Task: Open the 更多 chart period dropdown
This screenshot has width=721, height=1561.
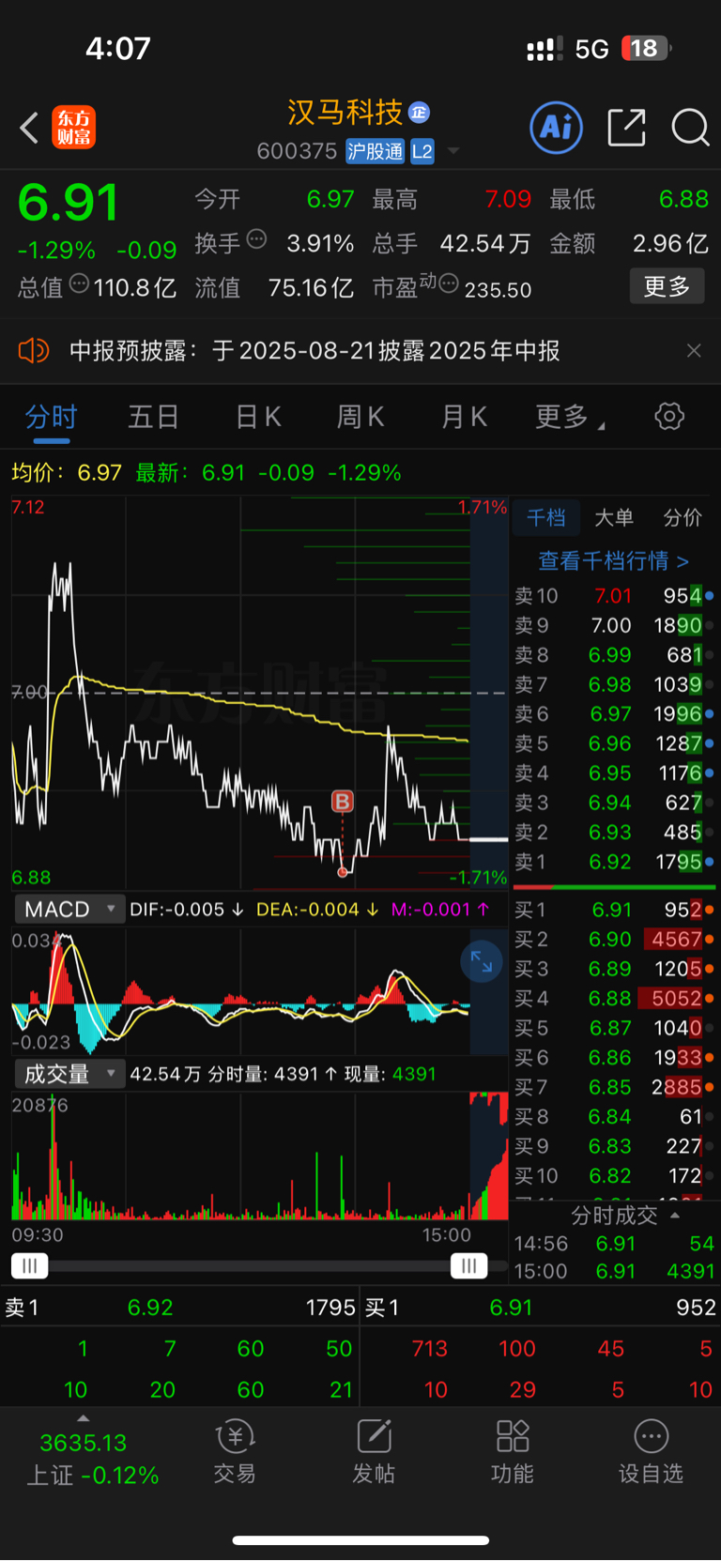Action: pyautogui.click(x=570, y=417)
